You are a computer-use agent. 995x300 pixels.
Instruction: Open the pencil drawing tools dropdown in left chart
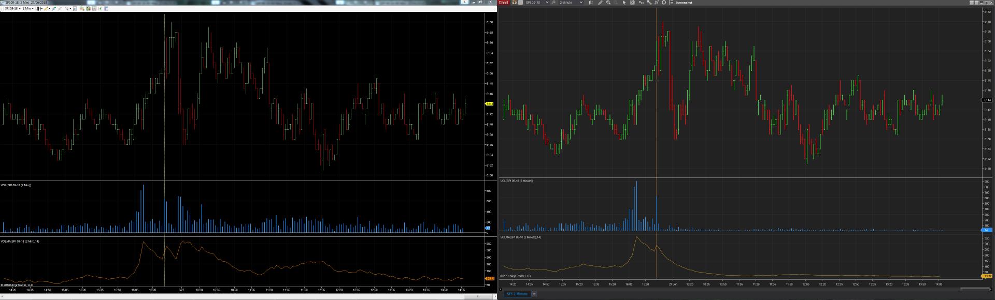(47, 9)
